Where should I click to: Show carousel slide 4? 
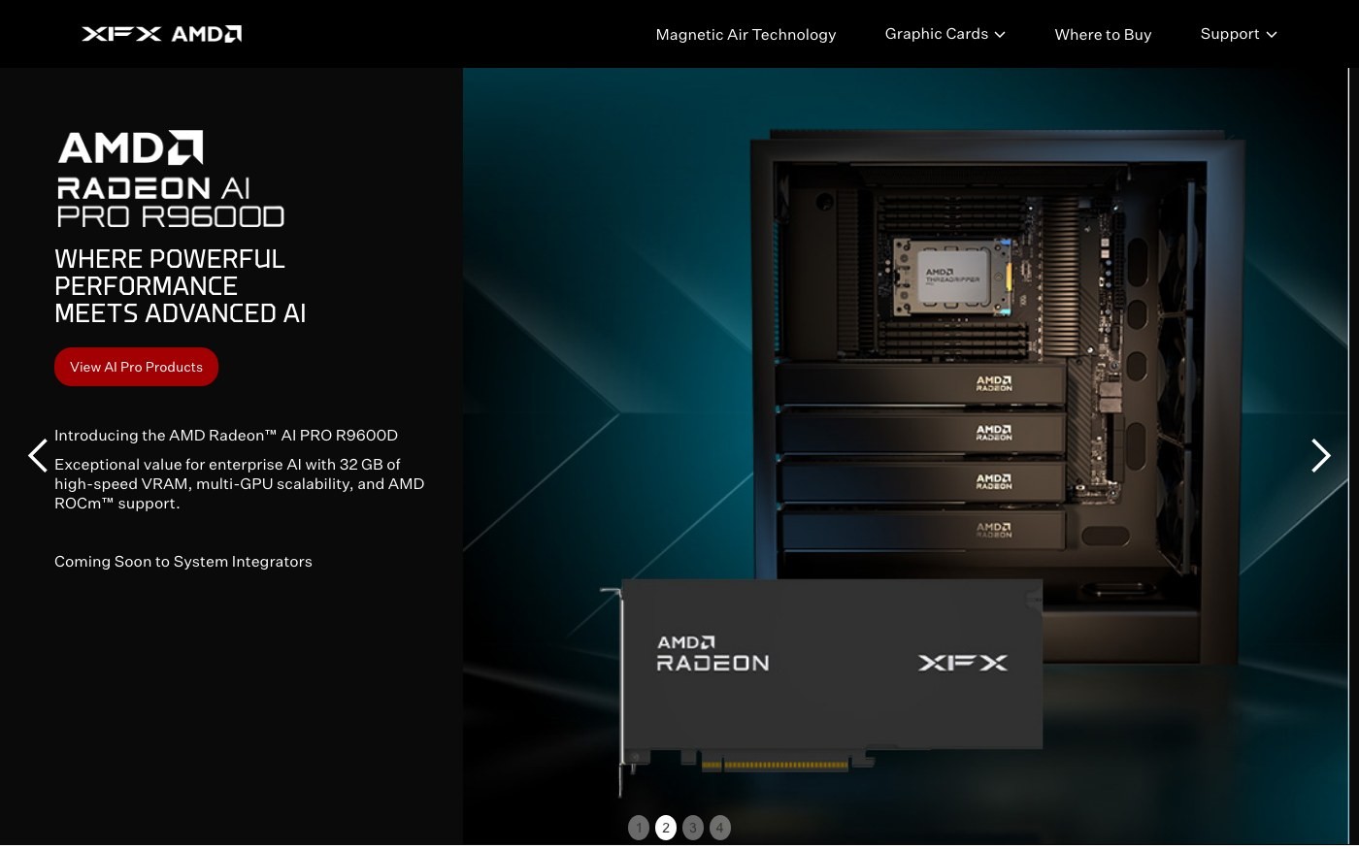coord(720,828)
